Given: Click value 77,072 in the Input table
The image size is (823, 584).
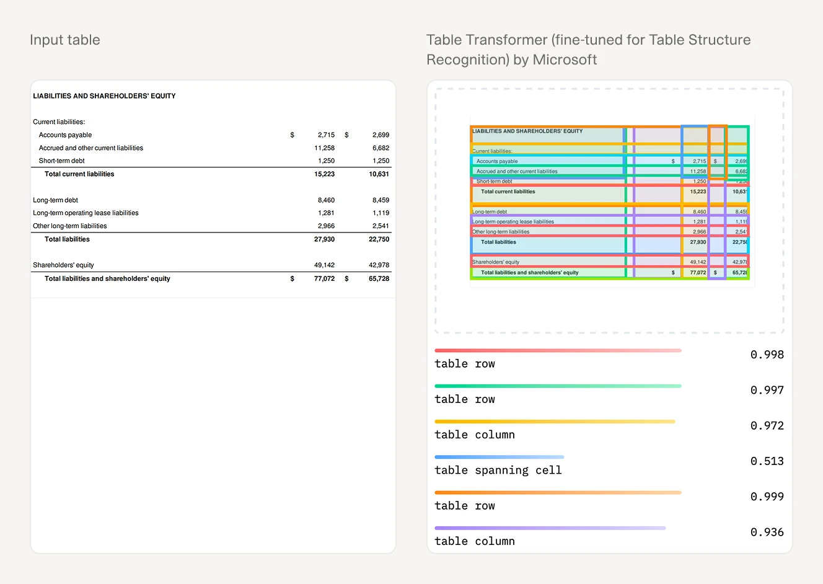Looking at the screenshot, I should point(325,278).
